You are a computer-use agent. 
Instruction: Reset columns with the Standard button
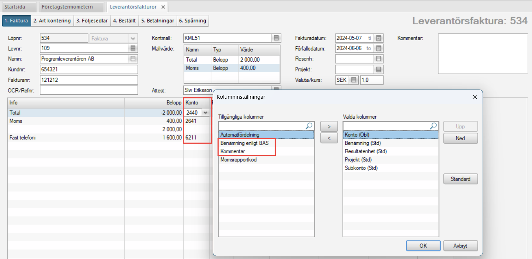[460, 179]
